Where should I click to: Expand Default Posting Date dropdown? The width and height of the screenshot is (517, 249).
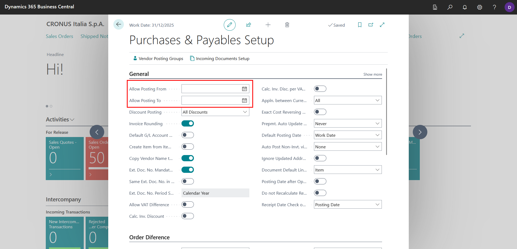pos(348,135)
